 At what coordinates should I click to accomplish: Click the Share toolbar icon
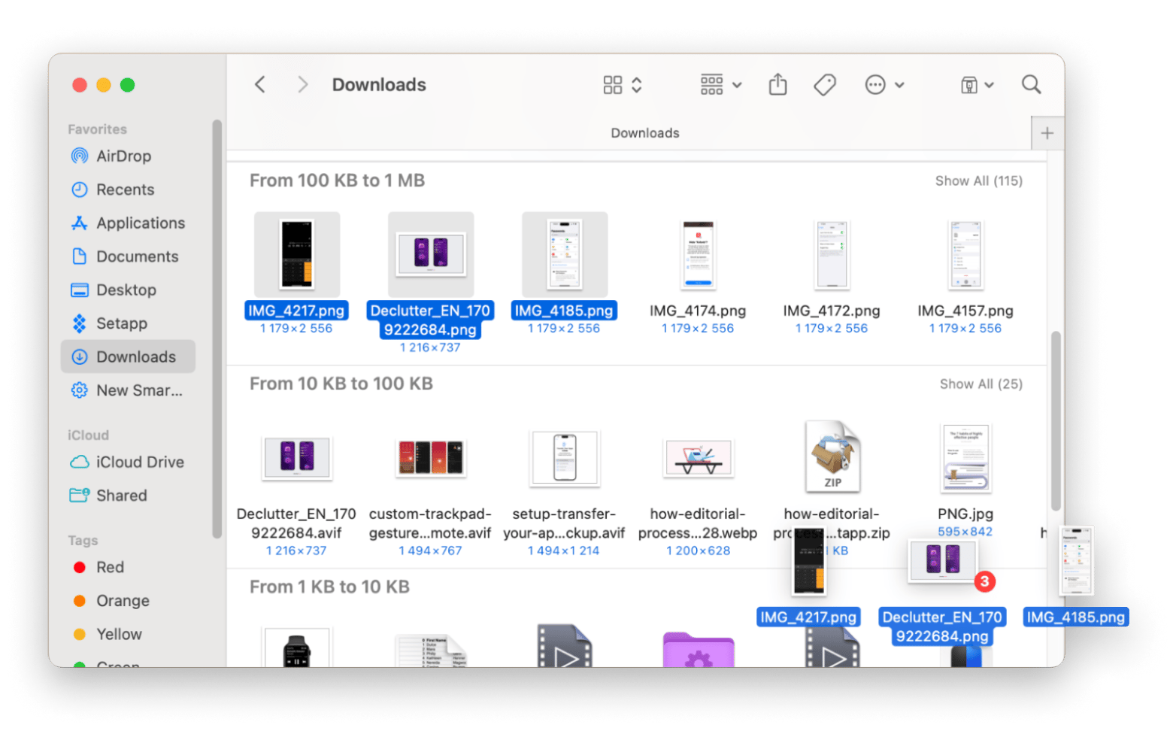tap(777, 85)
